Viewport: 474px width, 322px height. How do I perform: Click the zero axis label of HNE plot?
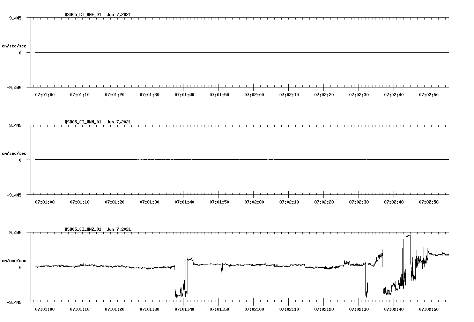click(x=20, y=53)
